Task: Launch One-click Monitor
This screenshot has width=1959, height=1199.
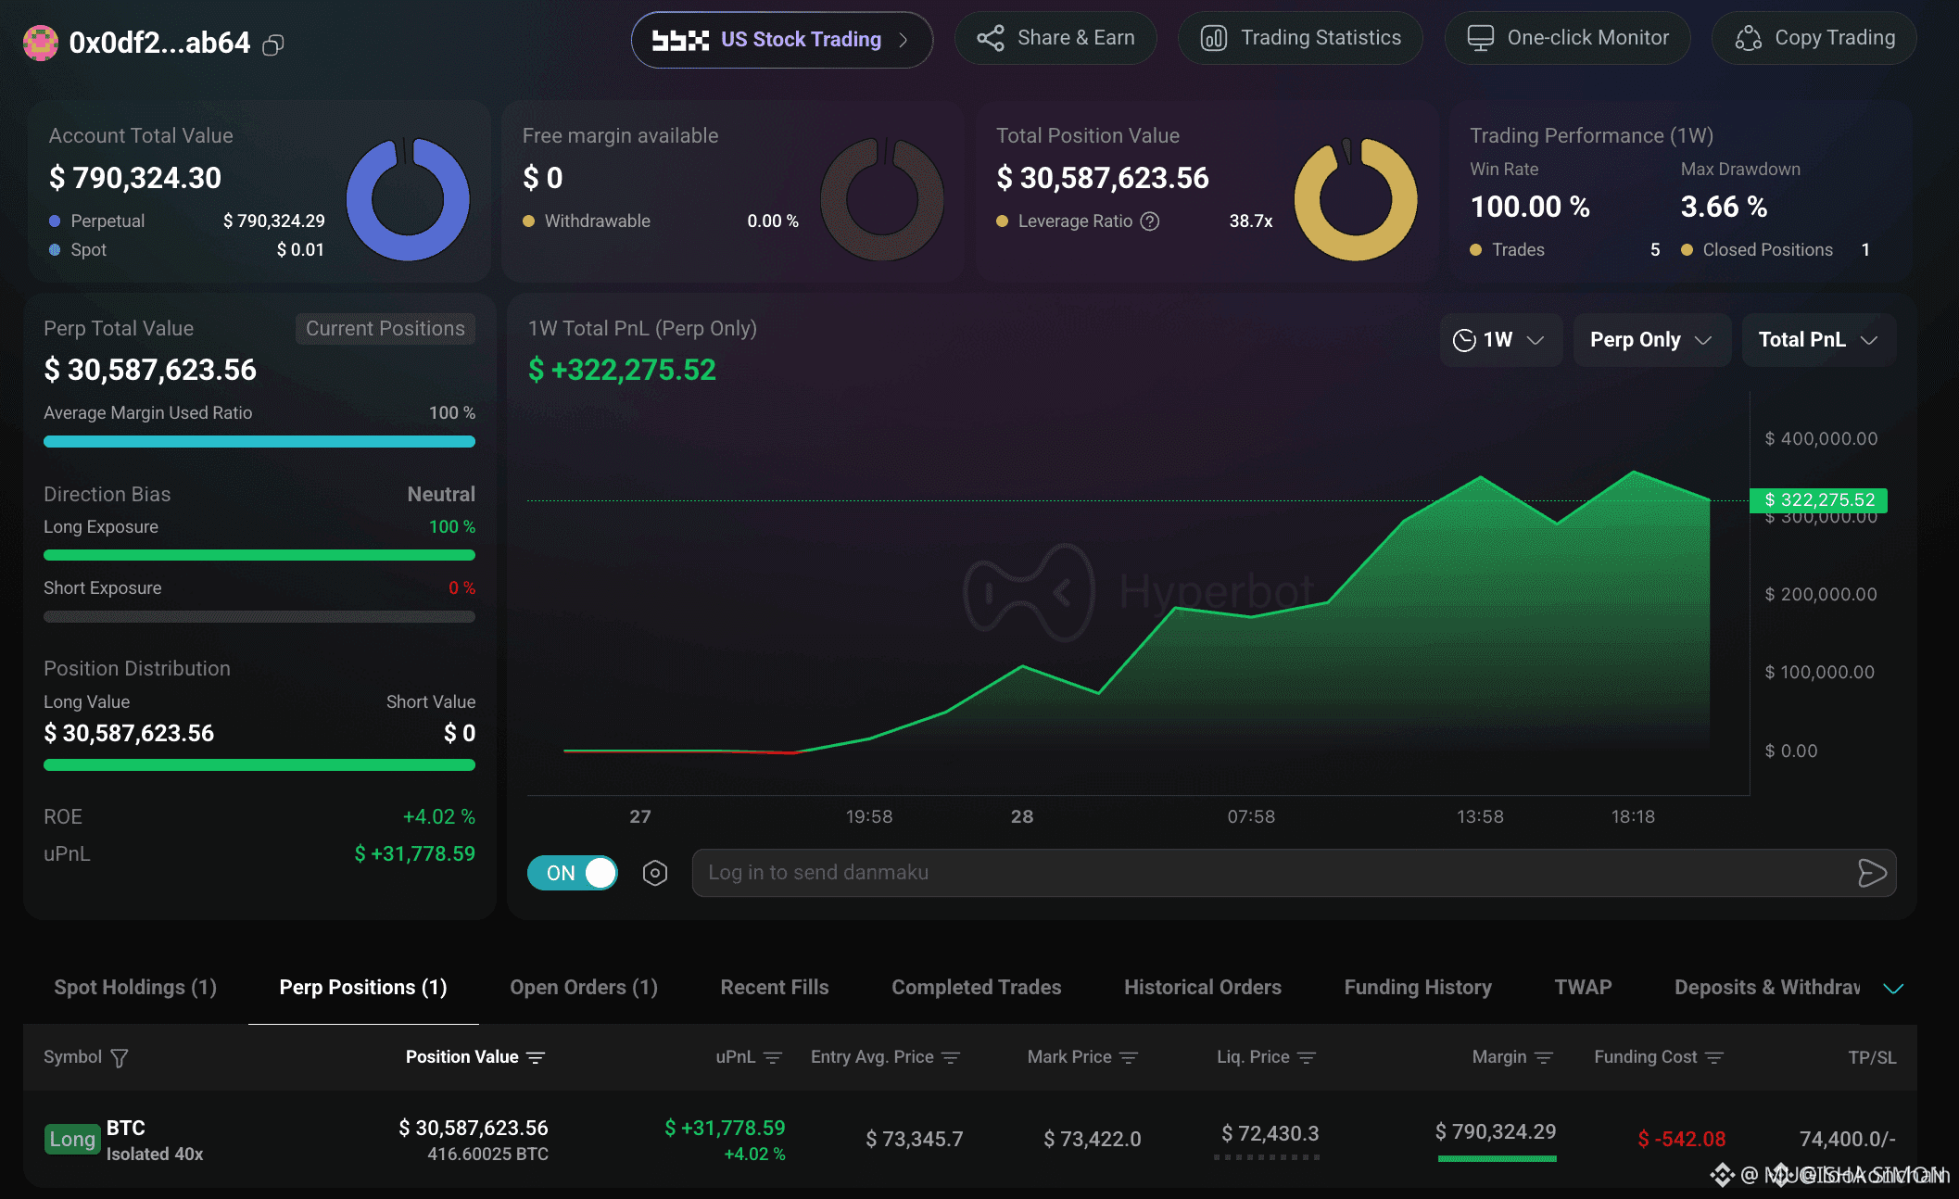Action: coord(1567,38)
